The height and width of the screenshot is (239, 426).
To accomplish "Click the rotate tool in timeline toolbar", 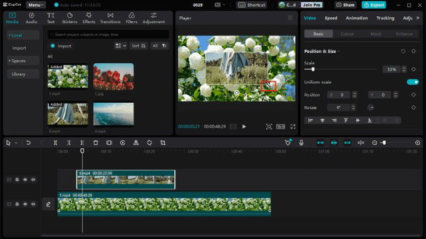I will [149, 143].
